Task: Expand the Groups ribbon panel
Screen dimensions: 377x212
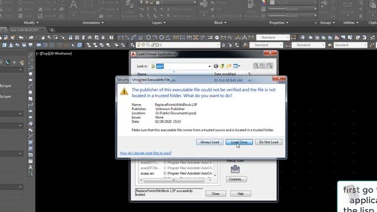Action: 328,22
